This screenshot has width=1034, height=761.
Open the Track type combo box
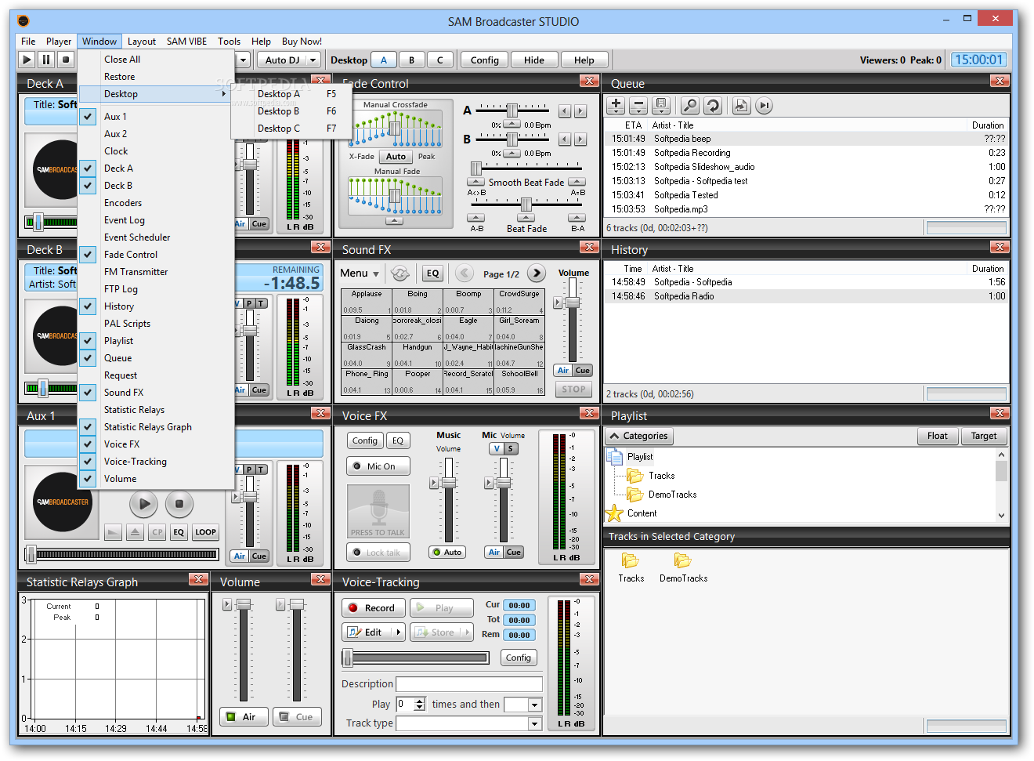pyautogui.click(x=535, y=723)
